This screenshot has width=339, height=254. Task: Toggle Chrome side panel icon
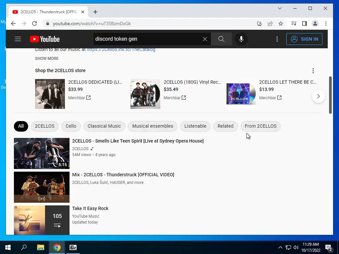click(305, 23)
